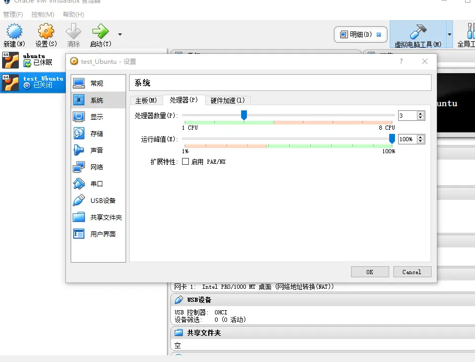Click the settings dialog help question mark
The width and height of the screenshot is (475, 362).
401,62
